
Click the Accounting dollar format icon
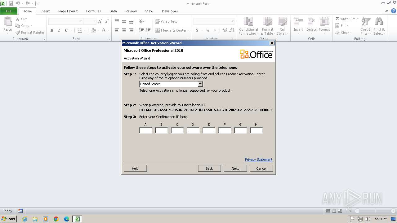(197, 30)
